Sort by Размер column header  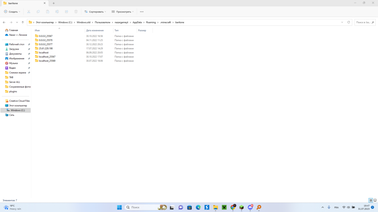click(142, 30)
